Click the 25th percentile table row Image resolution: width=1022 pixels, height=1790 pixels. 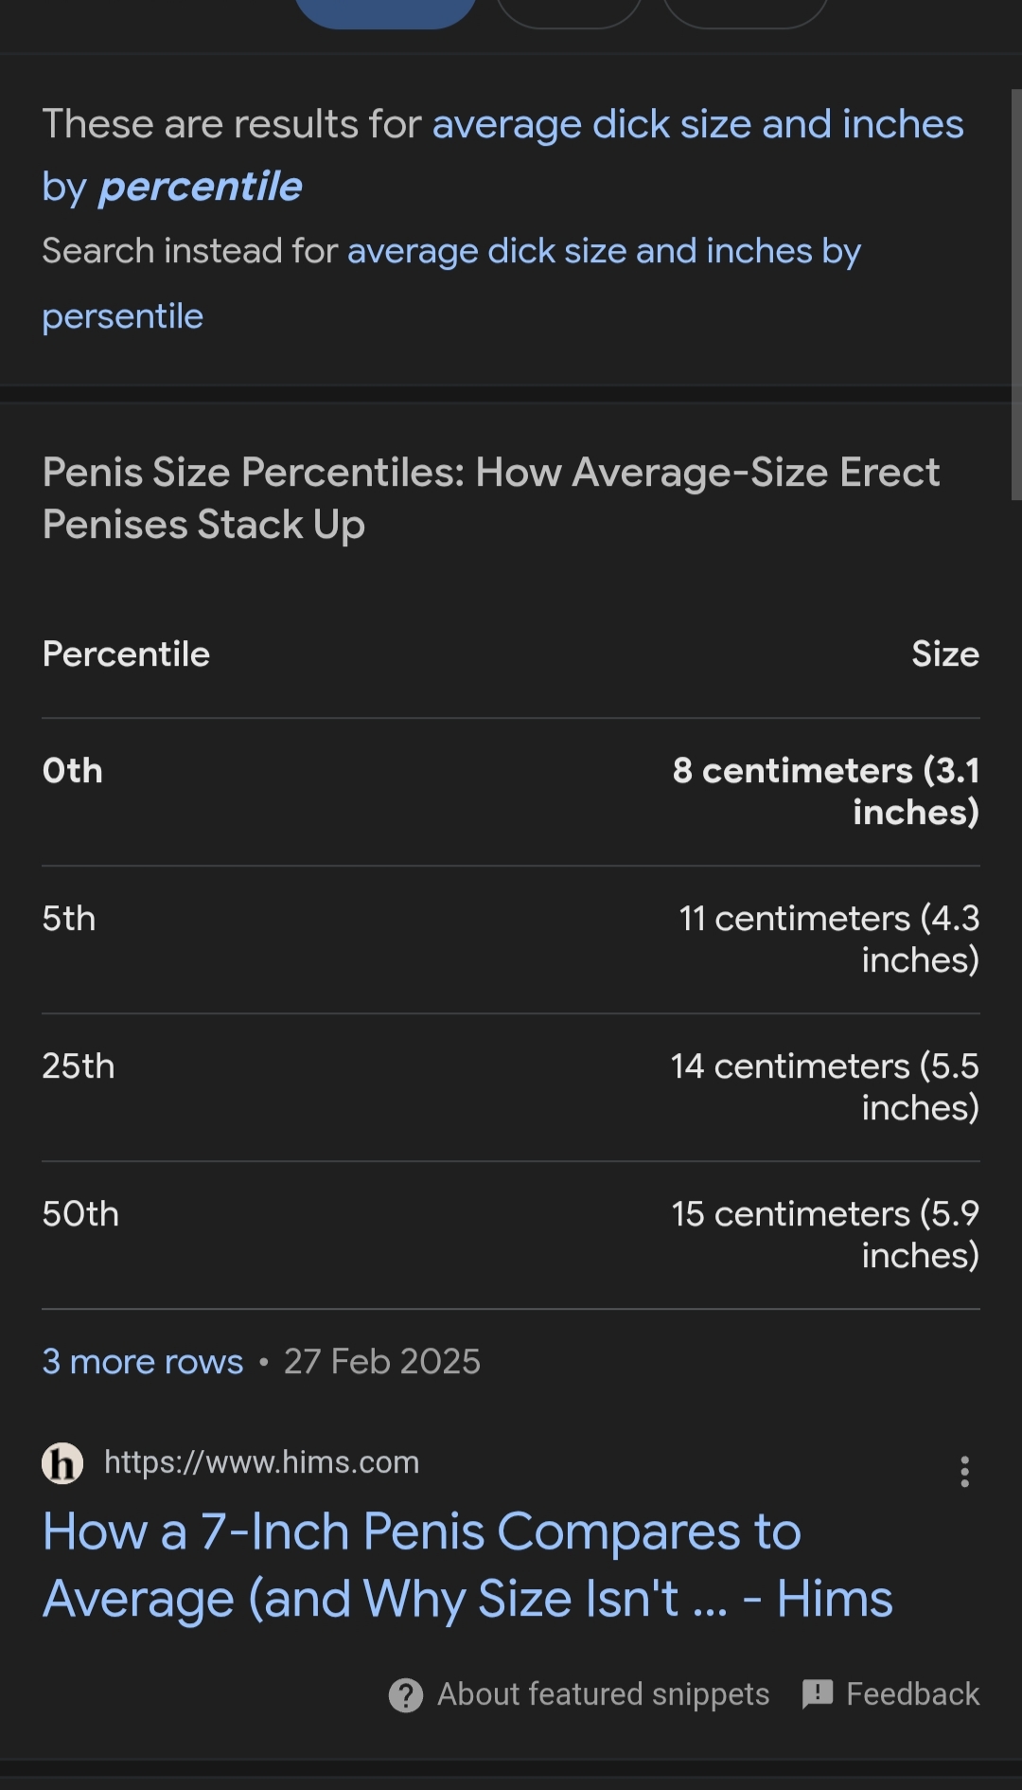[x=511, y=1087]
